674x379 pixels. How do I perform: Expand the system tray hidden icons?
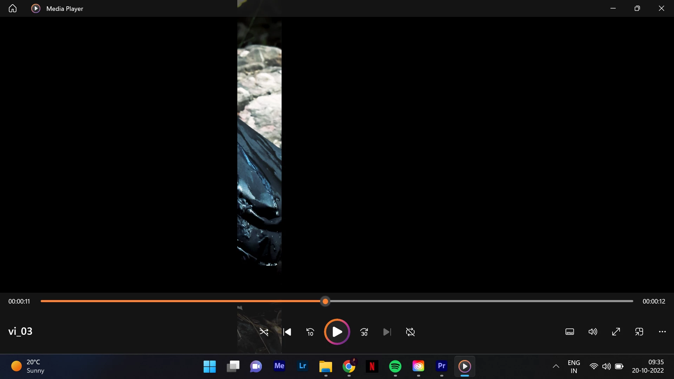tap(556, 366)
